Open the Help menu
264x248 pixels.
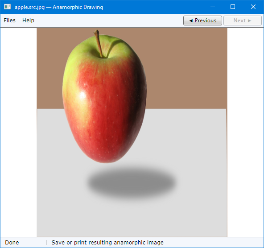[28, 21]
